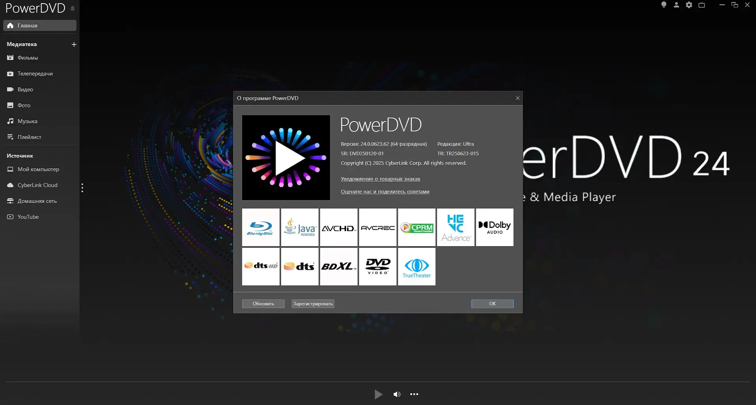Viewport: 756px width, 405px height.
Task: Click the TR: TR250623-015 text
Action: click(x=458, y=153)
